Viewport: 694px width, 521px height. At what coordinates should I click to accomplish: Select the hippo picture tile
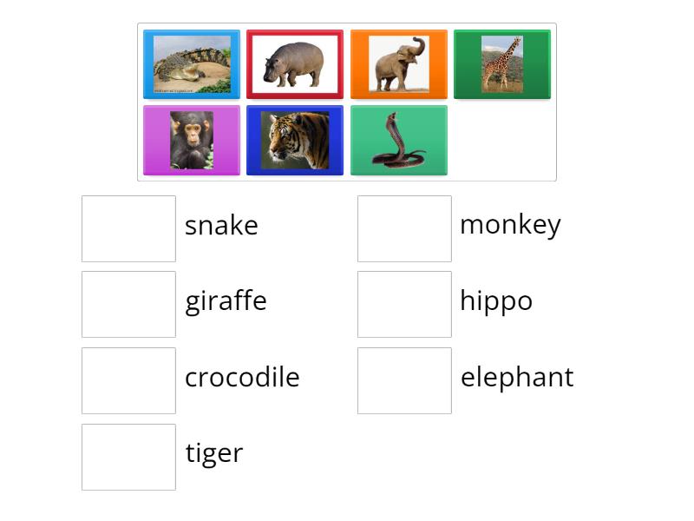coord(295,63)
